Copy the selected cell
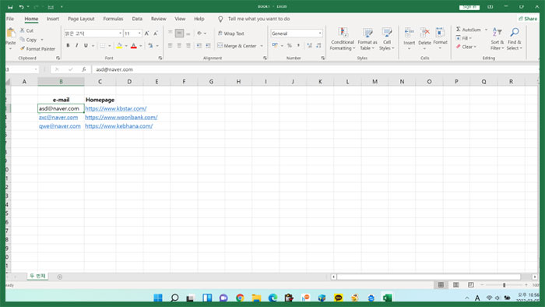This screenshot has width=545, height=307. point(28,40)
